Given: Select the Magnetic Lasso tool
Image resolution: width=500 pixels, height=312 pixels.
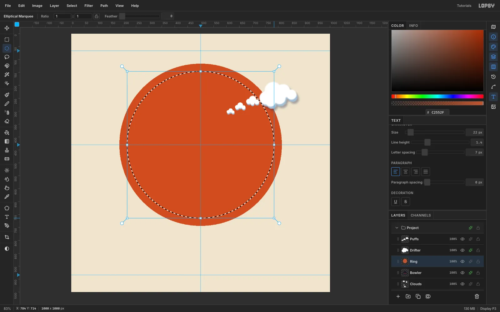Looking at the screenshot, I should 7,66.
